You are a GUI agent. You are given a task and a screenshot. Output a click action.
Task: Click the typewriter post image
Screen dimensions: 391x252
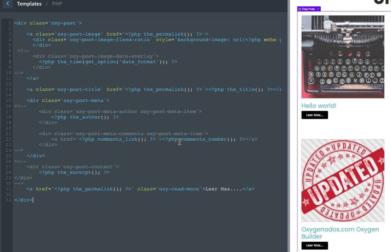coord(342,56)
